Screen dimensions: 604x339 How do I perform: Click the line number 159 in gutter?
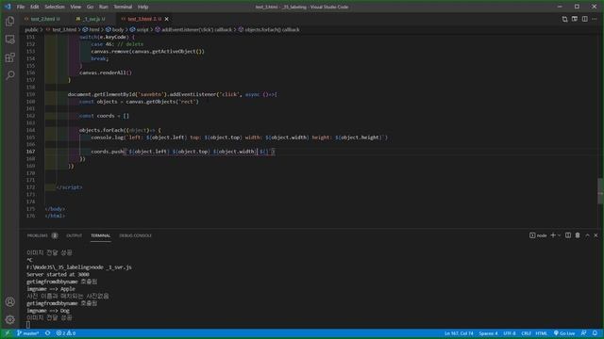click(30, 94)
